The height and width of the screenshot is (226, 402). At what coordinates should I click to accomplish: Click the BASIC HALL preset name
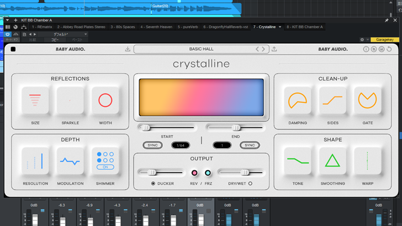(201, 49)
